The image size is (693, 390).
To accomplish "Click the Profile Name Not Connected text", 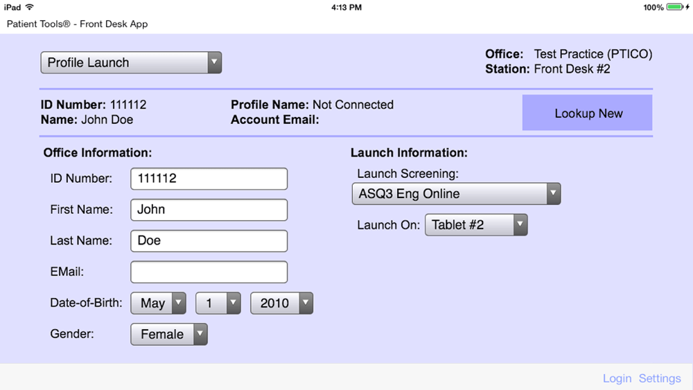I will [312, 105].
